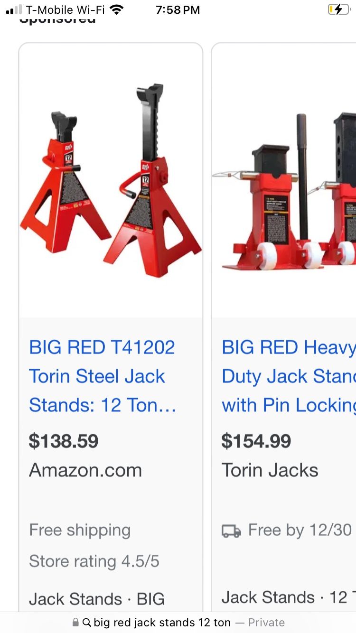Select the Torin Jacks seller name
Image resolution: width=356 pixels, height=633 pixels.
coord(270,470)
